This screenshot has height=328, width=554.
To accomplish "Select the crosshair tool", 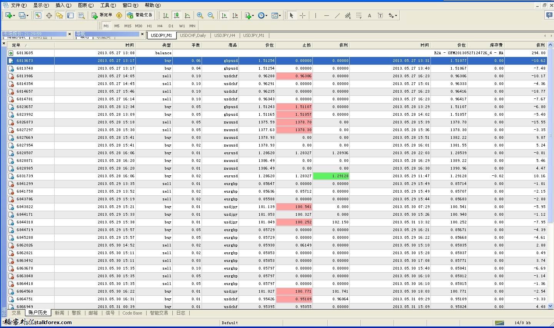I will point(303,15).
